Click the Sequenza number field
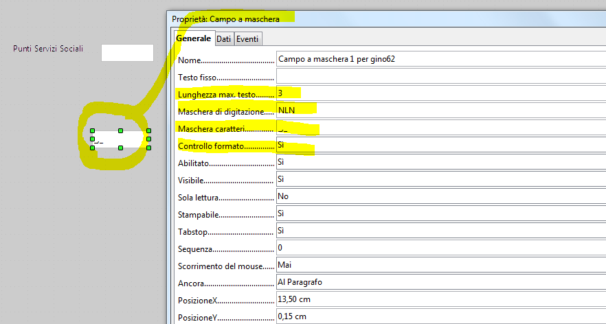Image resolution: width=606 pixels, height=324 pixels. pos(440,248)
